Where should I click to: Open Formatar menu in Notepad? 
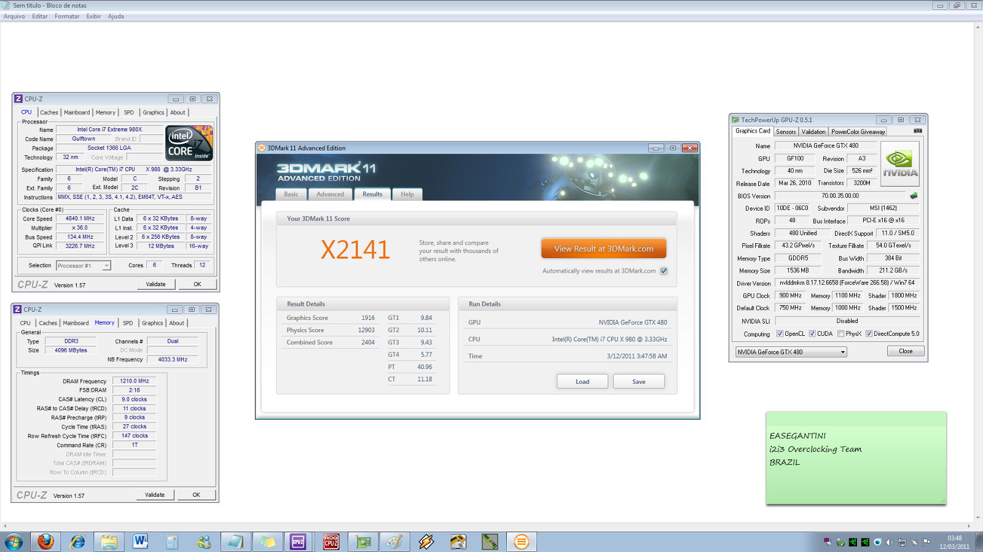[x=67, y=17]
